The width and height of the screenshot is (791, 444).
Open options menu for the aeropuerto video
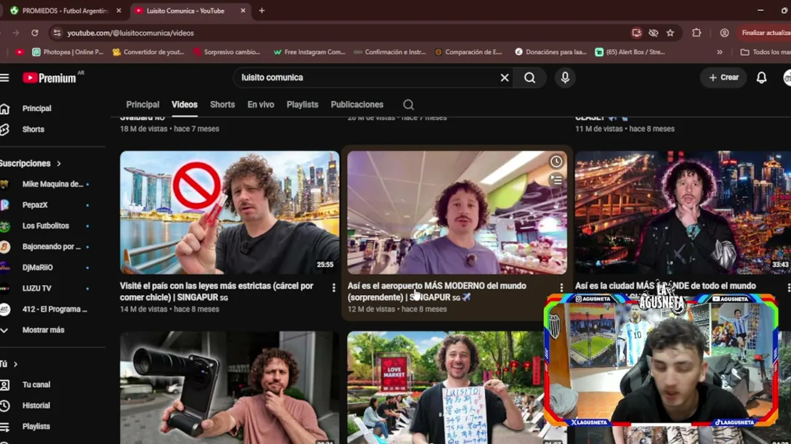coord(561,287)
